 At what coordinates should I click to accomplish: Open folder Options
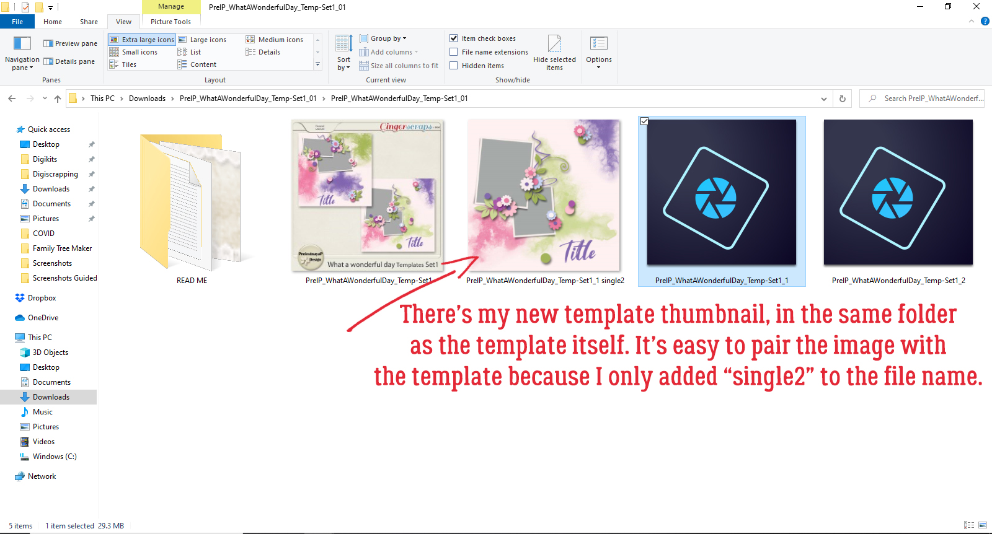598,53
